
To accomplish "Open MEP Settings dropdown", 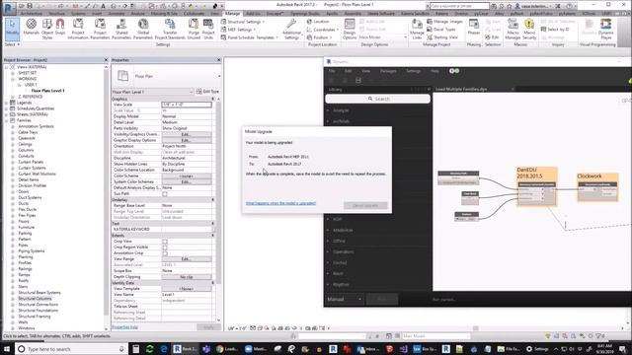I will coord(238,30).
